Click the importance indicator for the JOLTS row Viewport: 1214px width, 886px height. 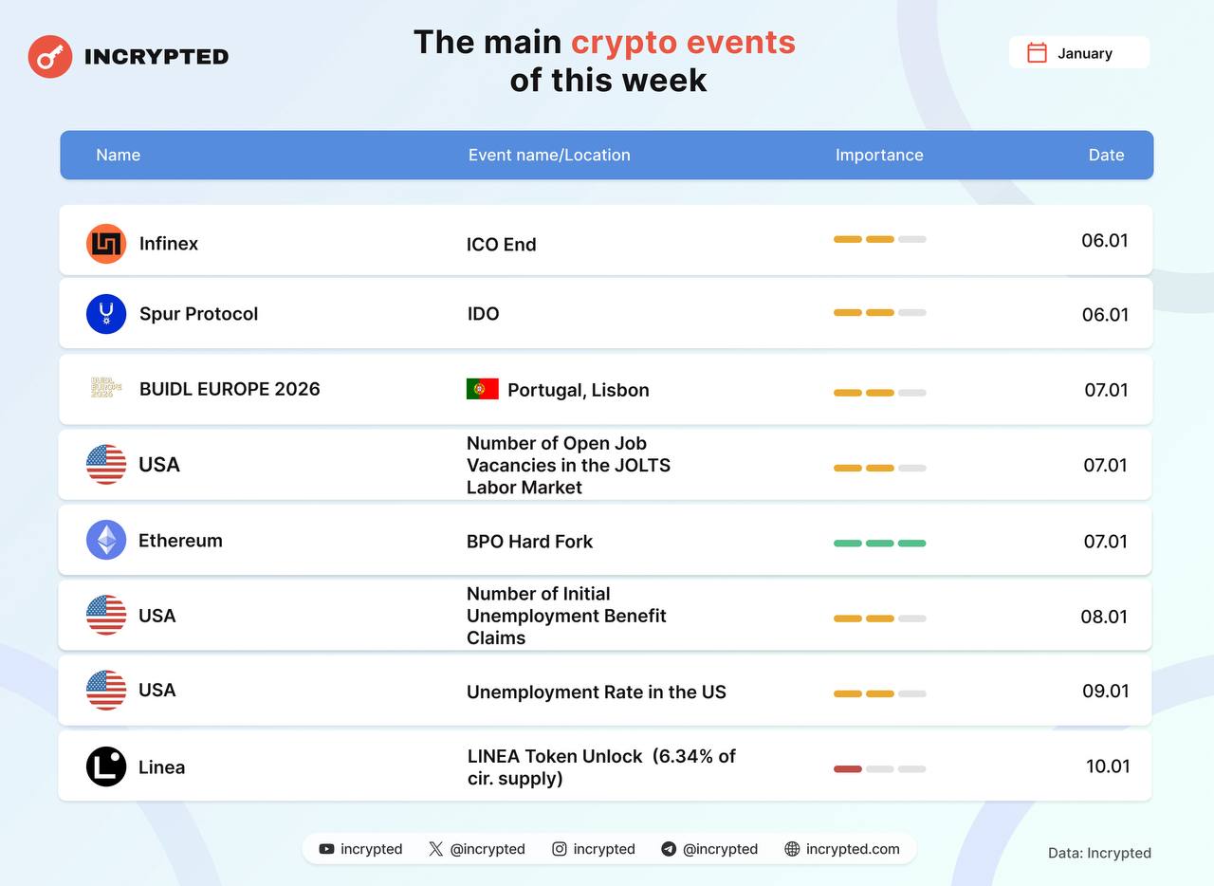[x=880, y=468]
